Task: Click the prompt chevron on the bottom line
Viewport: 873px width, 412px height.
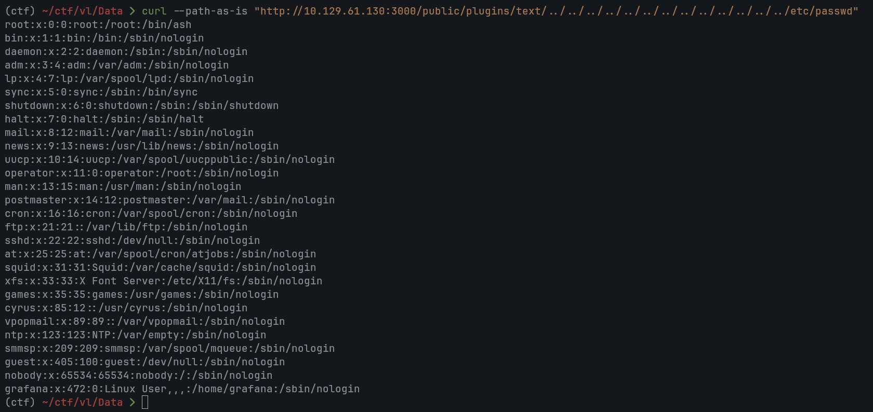Action: (132, 402)
